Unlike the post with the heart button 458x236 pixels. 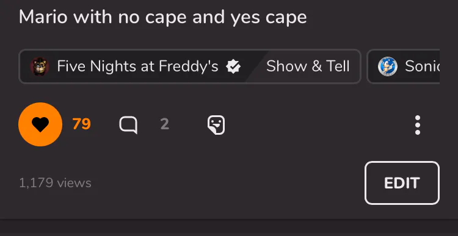40,124
